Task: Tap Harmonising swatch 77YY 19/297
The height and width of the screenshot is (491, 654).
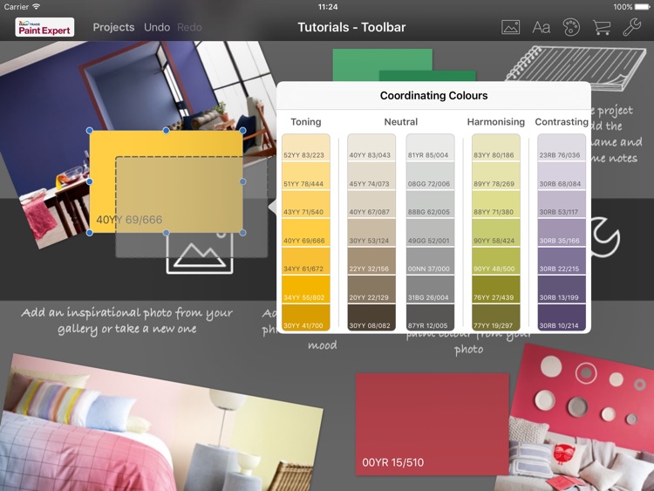Action: tap(496, 317)
